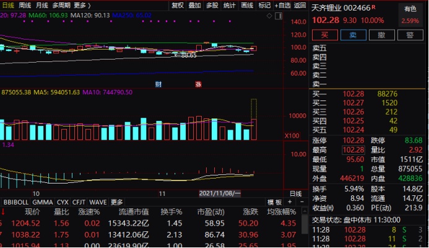Click the 涨 limit-up marker on chart
429x248 pixels.
click(198, 84)
